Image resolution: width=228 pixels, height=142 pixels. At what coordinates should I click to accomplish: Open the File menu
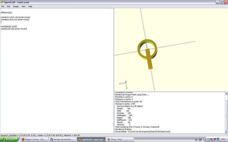(x=3, y=6)
